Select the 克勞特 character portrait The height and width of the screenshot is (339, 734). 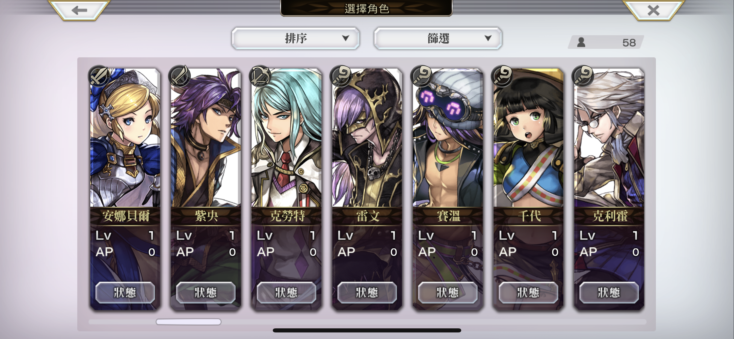click(286, 138)
